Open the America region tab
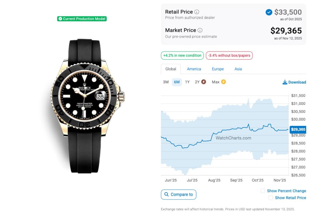The height and width of the screenshot is (214, 324). 194,69
